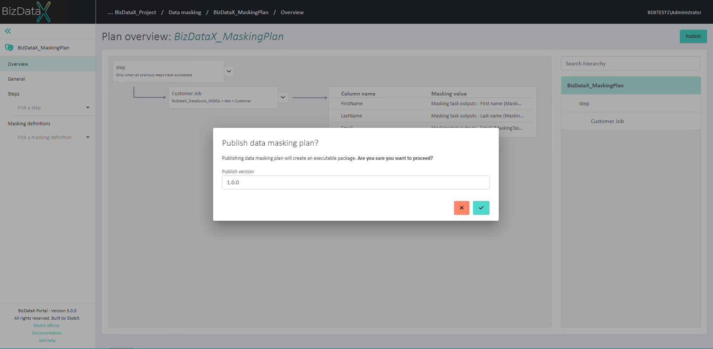Click the Customer Job box in diagram
This screenshot has width=713, height=349.
[x=223, y=97]
